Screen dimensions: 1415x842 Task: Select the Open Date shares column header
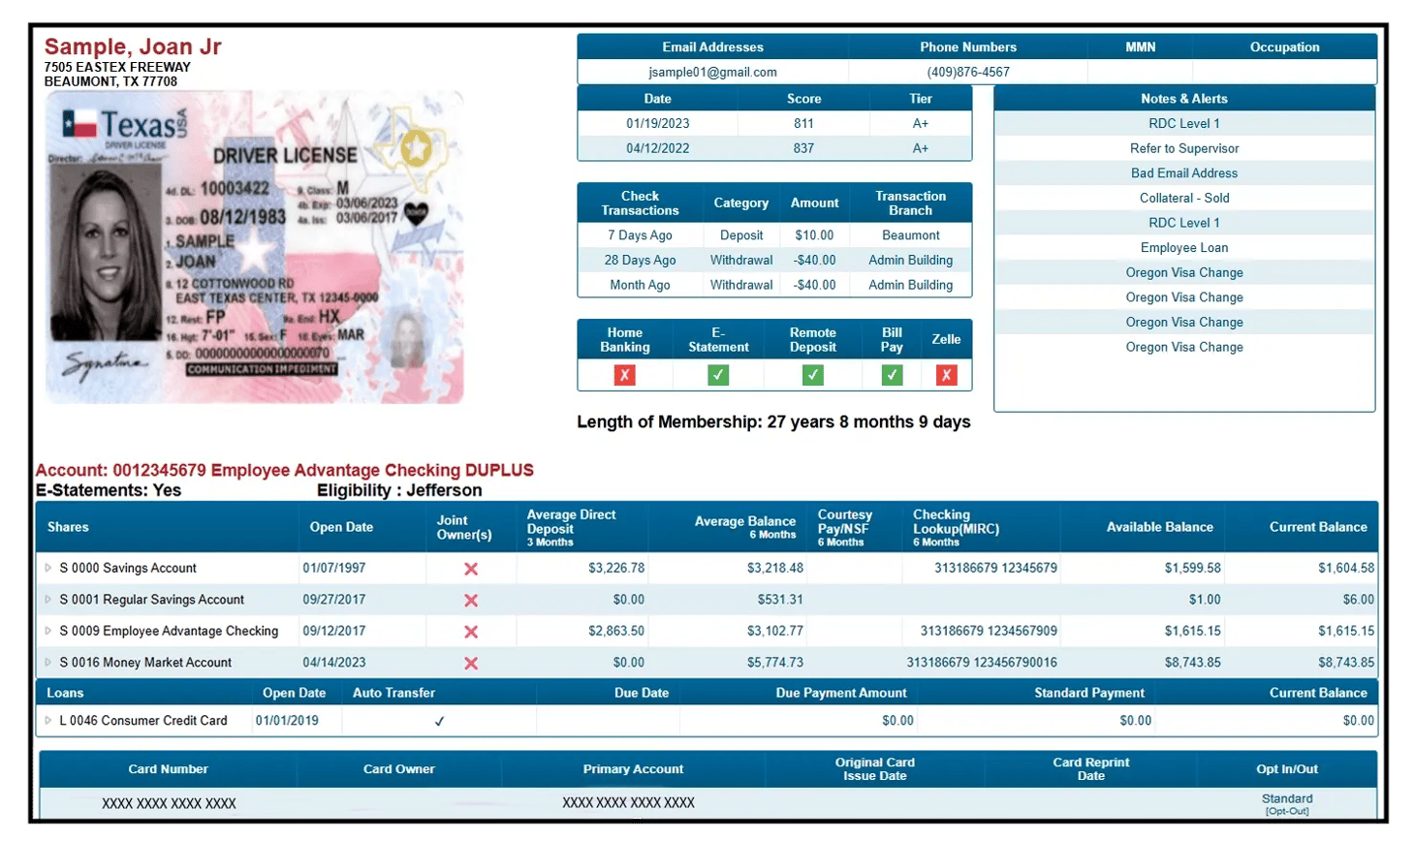click(341, 527)
